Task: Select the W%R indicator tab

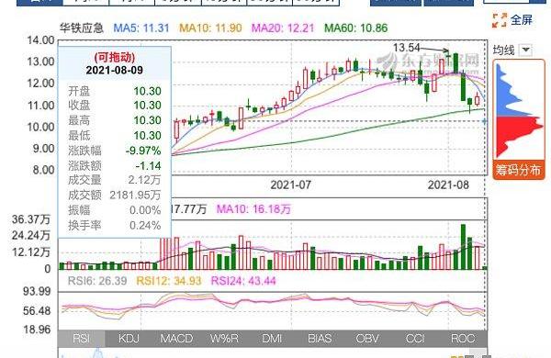Action: pos(224,339)
